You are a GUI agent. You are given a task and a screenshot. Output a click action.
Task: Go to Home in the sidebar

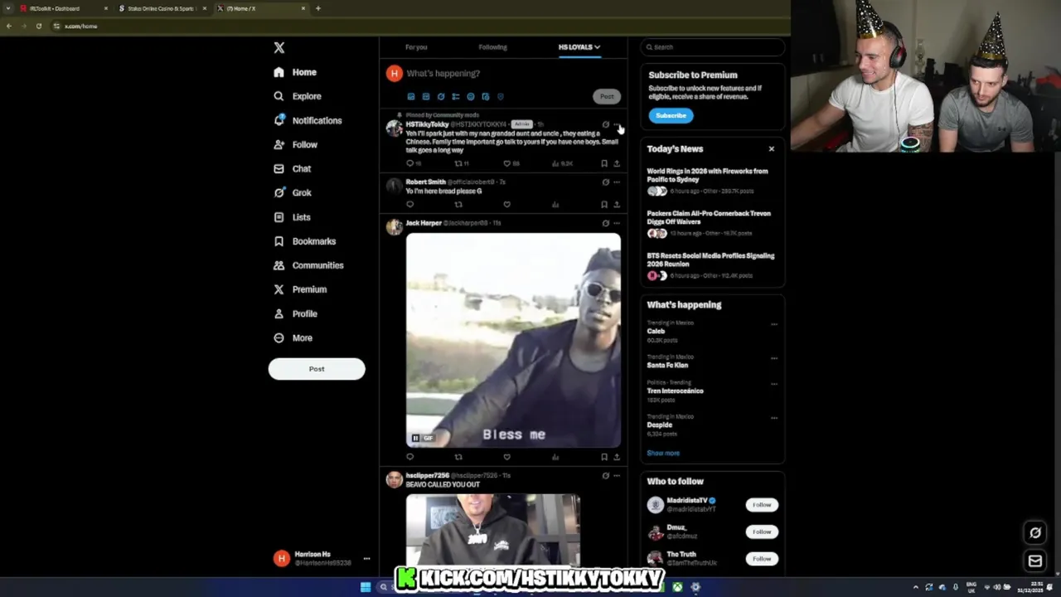(295, 72)
